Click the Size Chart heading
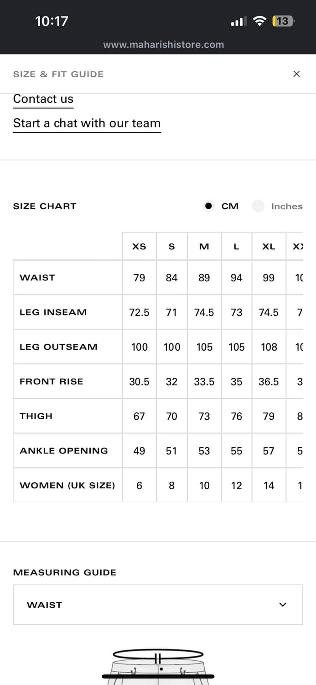316x685 pixels. pyautogui.click(x=45, y=206)
